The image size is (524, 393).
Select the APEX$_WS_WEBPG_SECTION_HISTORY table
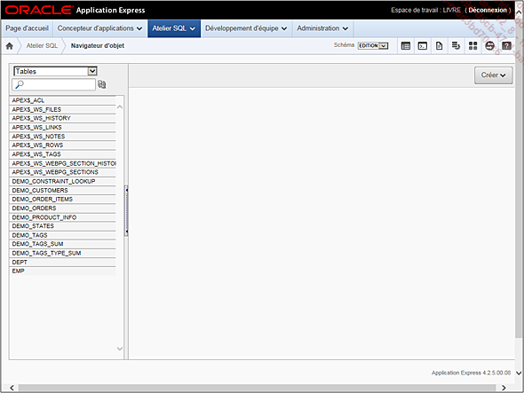(62, 163)
